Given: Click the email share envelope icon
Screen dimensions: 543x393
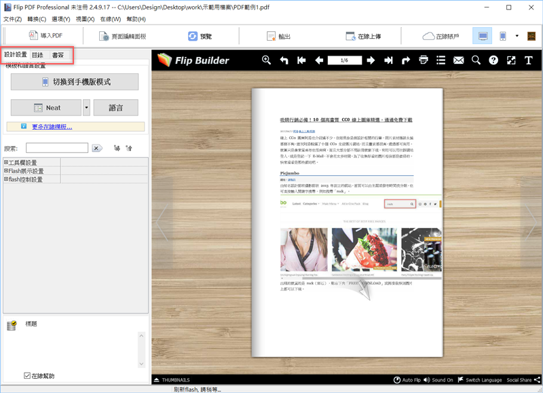Looking at the screenshot, I should tap(459, 60).
